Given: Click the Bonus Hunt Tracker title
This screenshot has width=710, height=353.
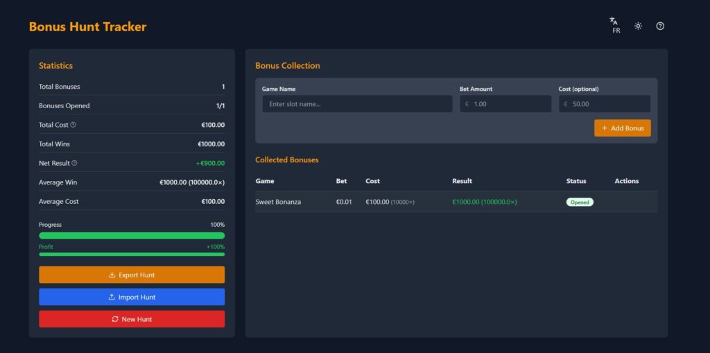Looking at the screenshot, I should coord(88,27).
